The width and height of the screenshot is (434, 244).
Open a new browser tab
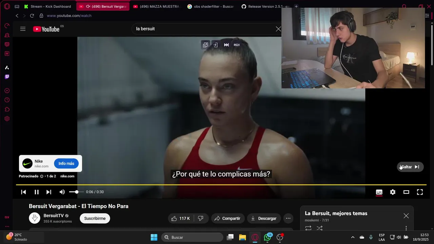(x=296, y=6)
